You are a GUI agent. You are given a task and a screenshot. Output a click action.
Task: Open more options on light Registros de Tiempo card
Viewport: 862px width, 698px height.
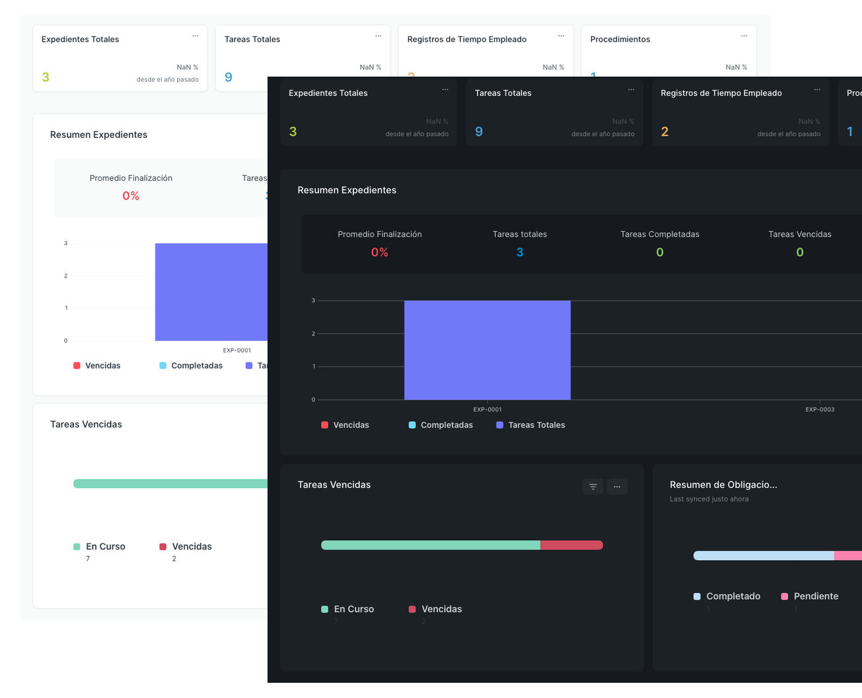(561, 36)
